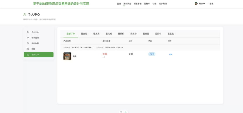Click the black total price ¥ 99
The image size is (243, 113).
(x=131, y=54)
